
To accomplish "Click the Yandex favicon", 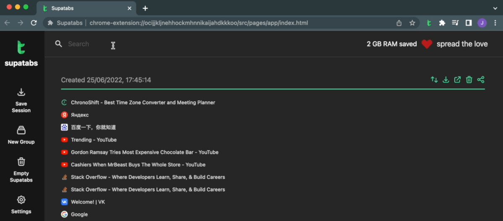I will [x=64, y=115].
